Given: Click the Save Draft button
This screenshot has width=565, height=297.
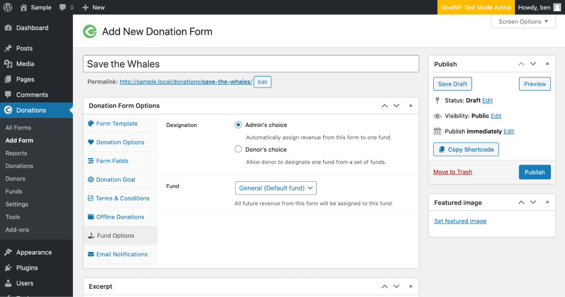Looking at the screenshot, I should [453, 84].
